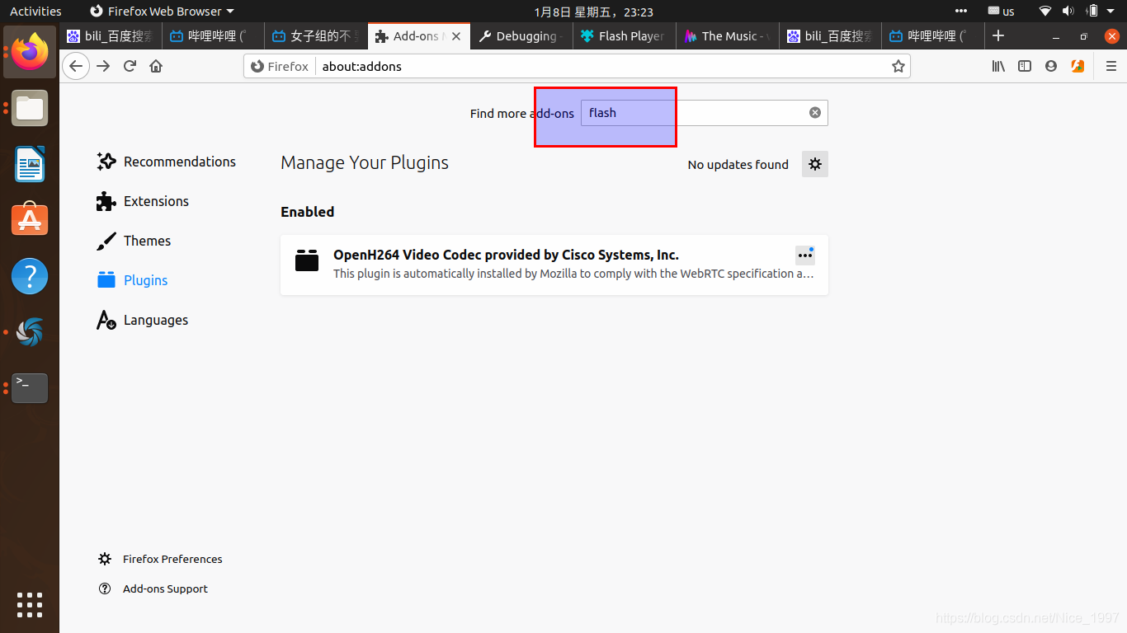Open the us input source menu

(x=1002, y=12)
